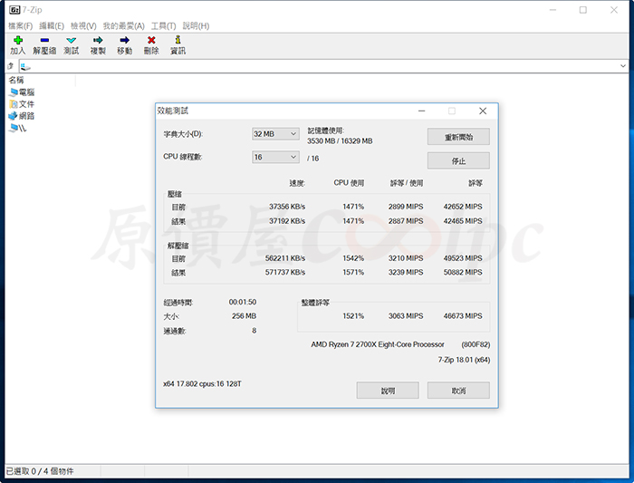
Task: Click the overall CPU usage 1521% value
Action: pos(353,316)
